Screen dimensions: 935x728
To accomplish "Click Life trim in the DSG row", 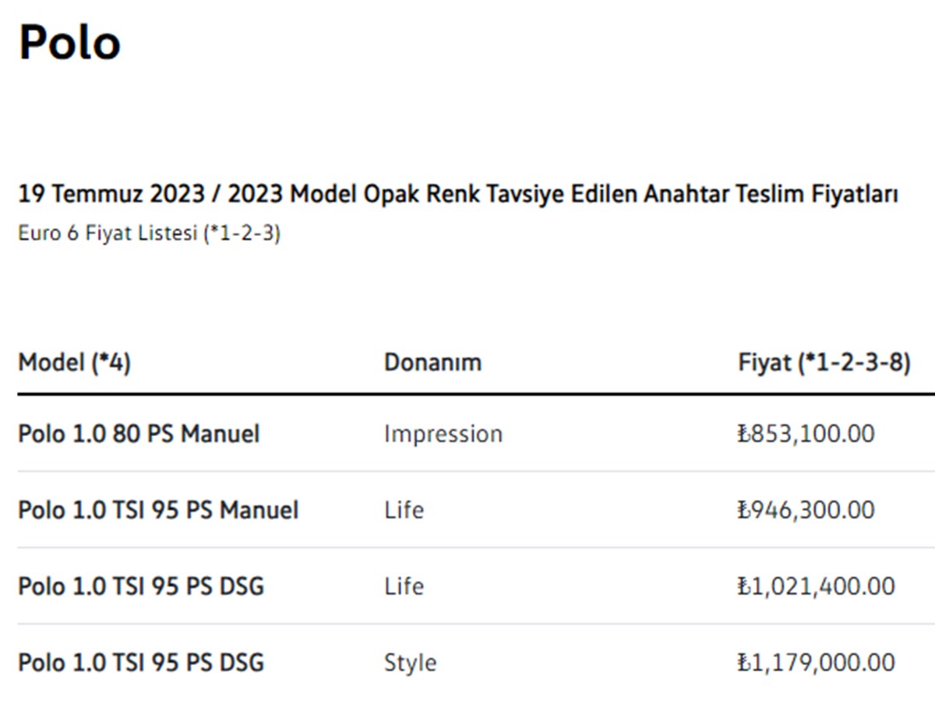I will coord(404,586).
